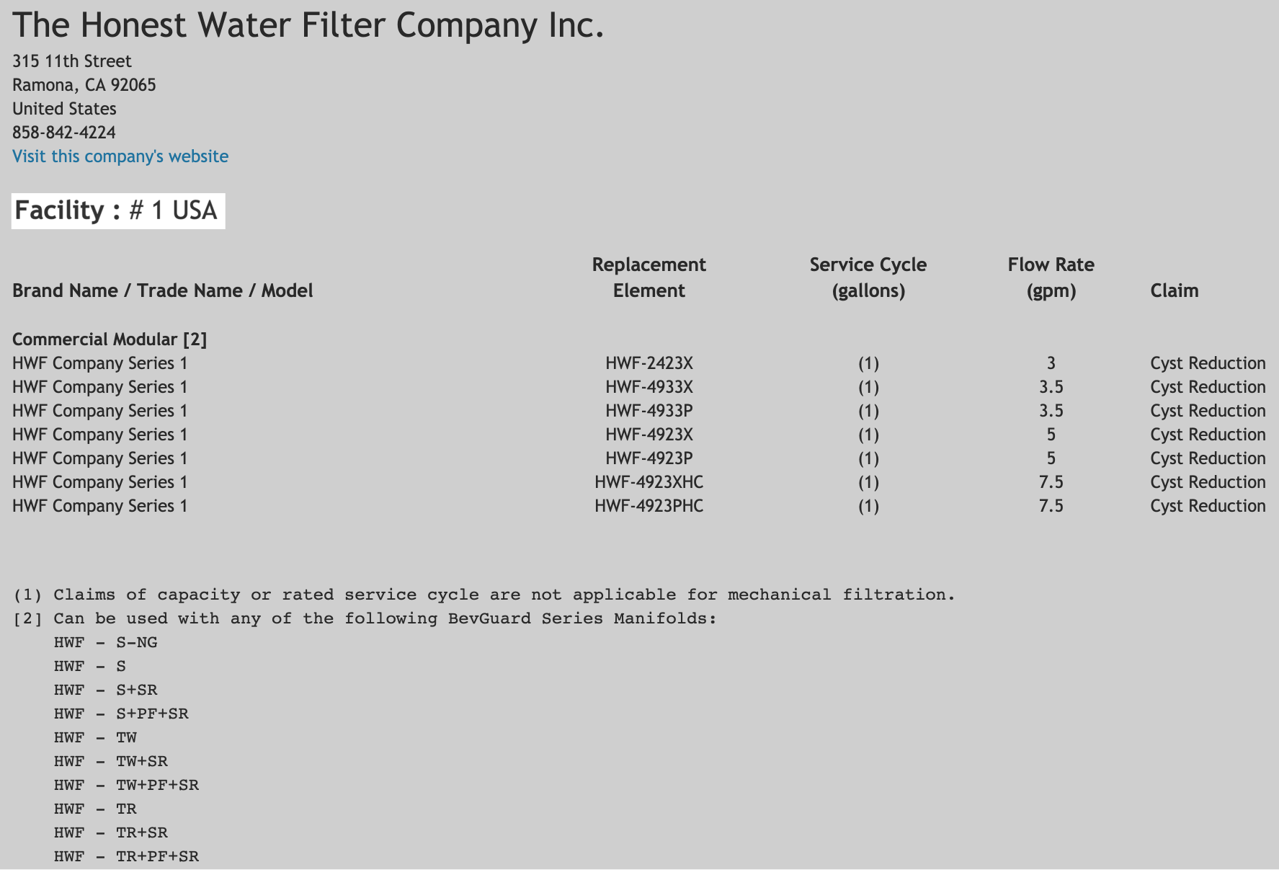
Task: Click replacement element HWF-4923XHC
Action: click(649, 482)
